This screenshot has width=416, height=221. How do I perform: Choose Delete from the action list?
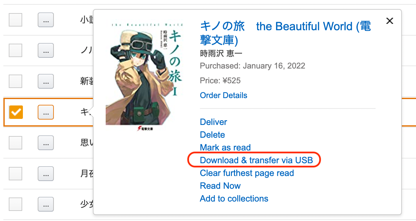pyautogui.click(x=212, y=135)
